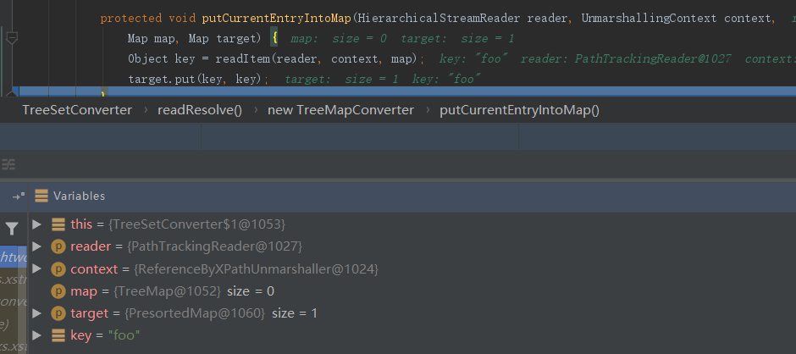Viewport: 796px width, 354px height.
Task: Expand the target PresortedMap node
Action: point(36,313)
